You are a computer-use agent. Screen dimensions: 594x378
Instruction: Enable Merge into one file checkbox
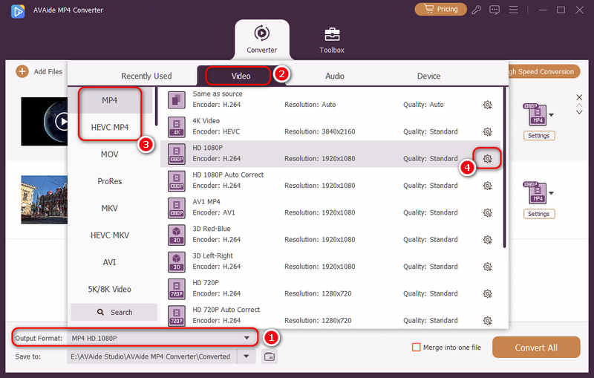pyautogui.click(x=416, y=348)
